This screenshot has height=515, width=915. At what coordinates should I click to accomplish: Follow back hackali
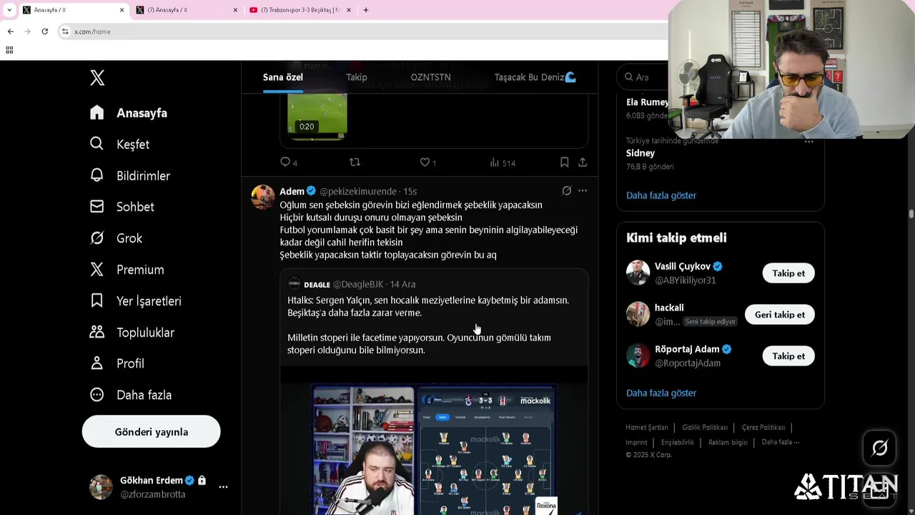780,315
